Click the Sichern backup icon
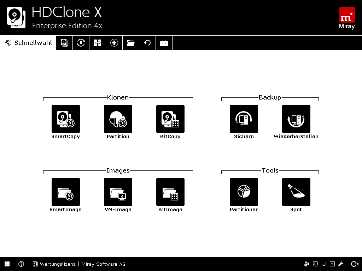The width and height of the screenshot is (362, 271). 244,119
